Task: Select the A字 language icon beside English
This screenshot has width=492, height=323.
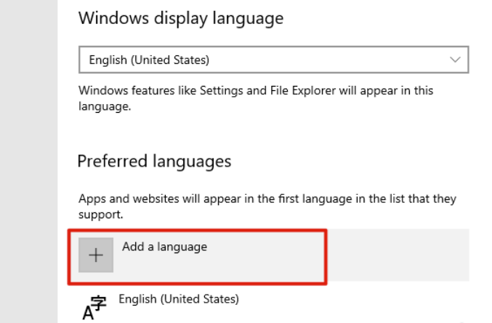Action: pos(94,308)
